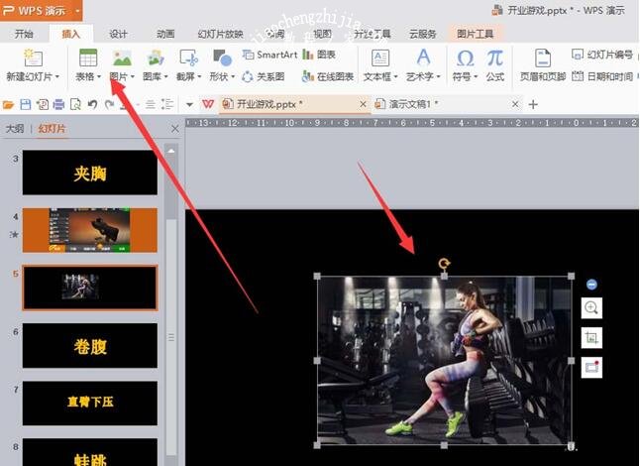The image size is (640, 466).
Task: Open the Table (表格) insert icon
Action: [88, 58]
